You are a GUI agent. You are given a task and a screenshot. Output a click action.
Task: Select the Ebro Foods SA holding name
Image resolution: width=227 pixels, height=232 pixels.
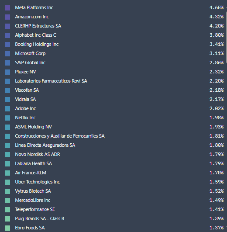[30, 228]
